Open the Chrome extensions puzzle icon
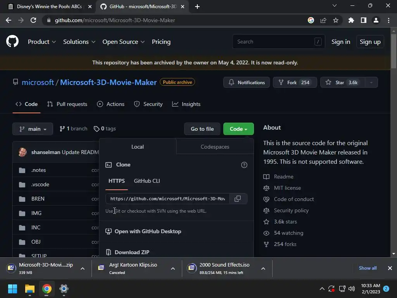 (x=351, y=20)
